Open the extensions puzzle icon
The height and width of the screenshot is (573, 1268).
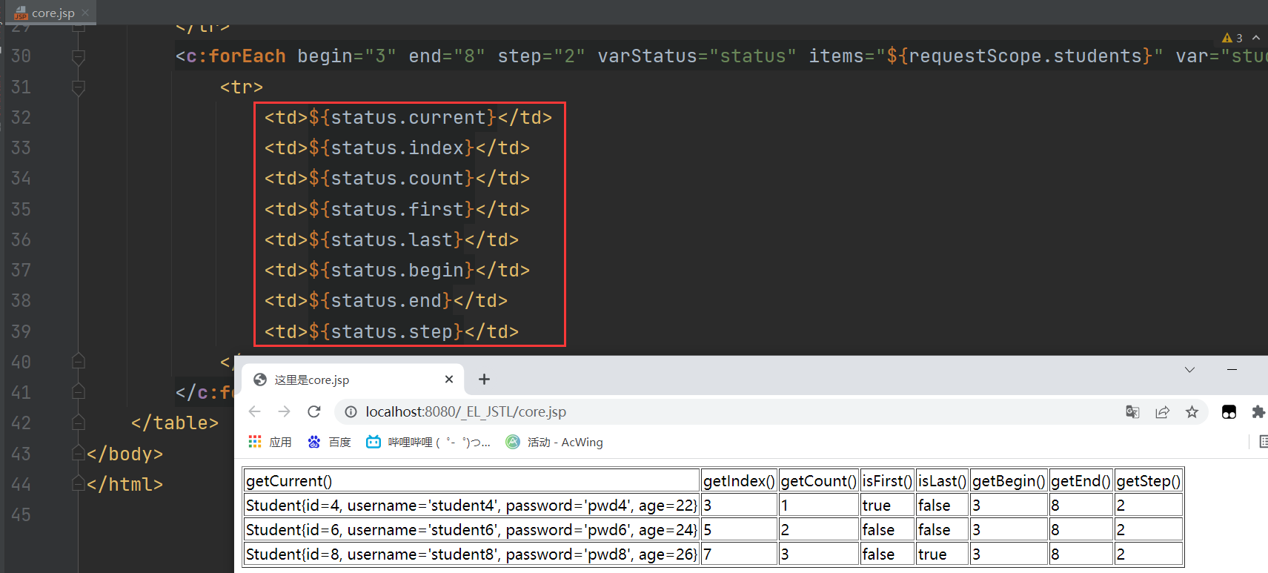[1258, 411]
